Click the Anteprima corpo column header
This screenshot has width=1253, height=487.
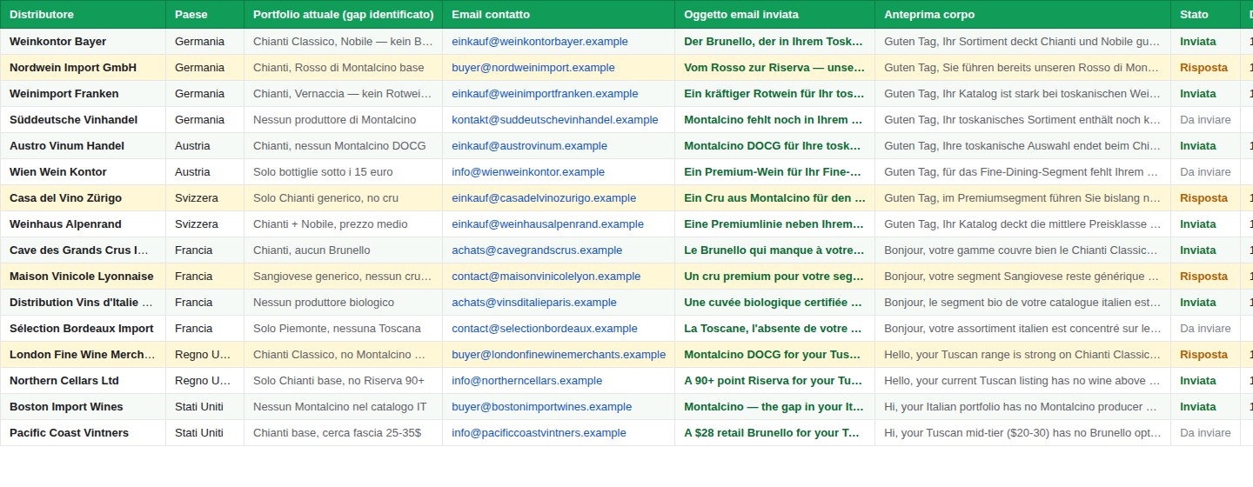coord(1022,15)
